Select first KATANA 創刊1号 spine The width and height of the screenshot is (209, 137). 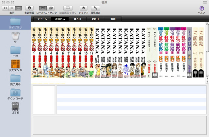tap(97, 52)
